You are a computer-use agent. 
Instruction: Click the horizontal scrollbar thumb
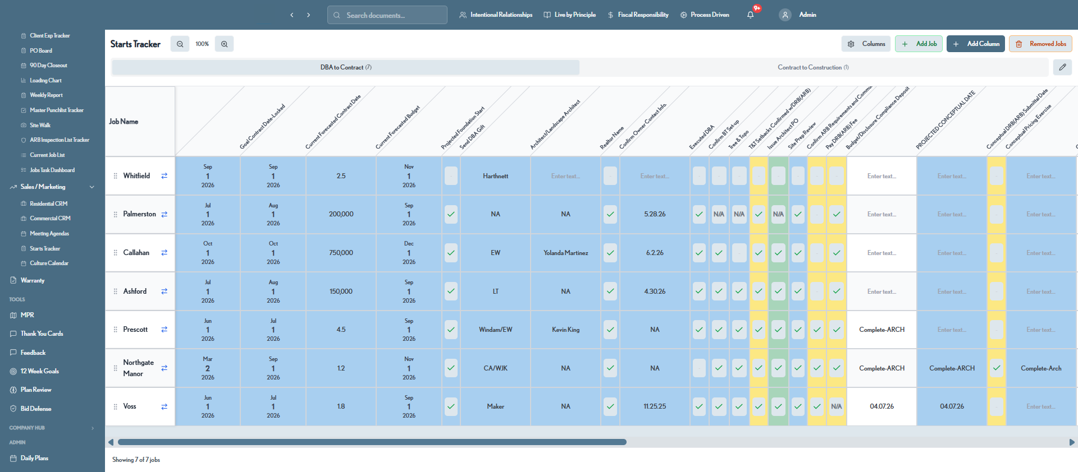pyautogui.click(x=372, y=442)
